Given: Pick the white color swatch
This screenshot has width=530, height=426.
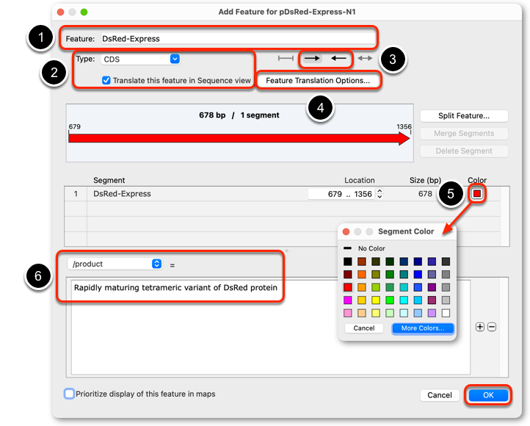Looking at the screenshot, I should 446,313.
